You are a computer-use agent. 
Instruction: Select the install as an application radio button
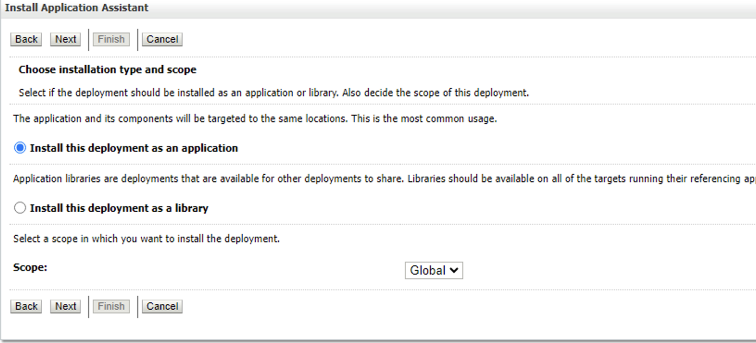pos(20,148)
